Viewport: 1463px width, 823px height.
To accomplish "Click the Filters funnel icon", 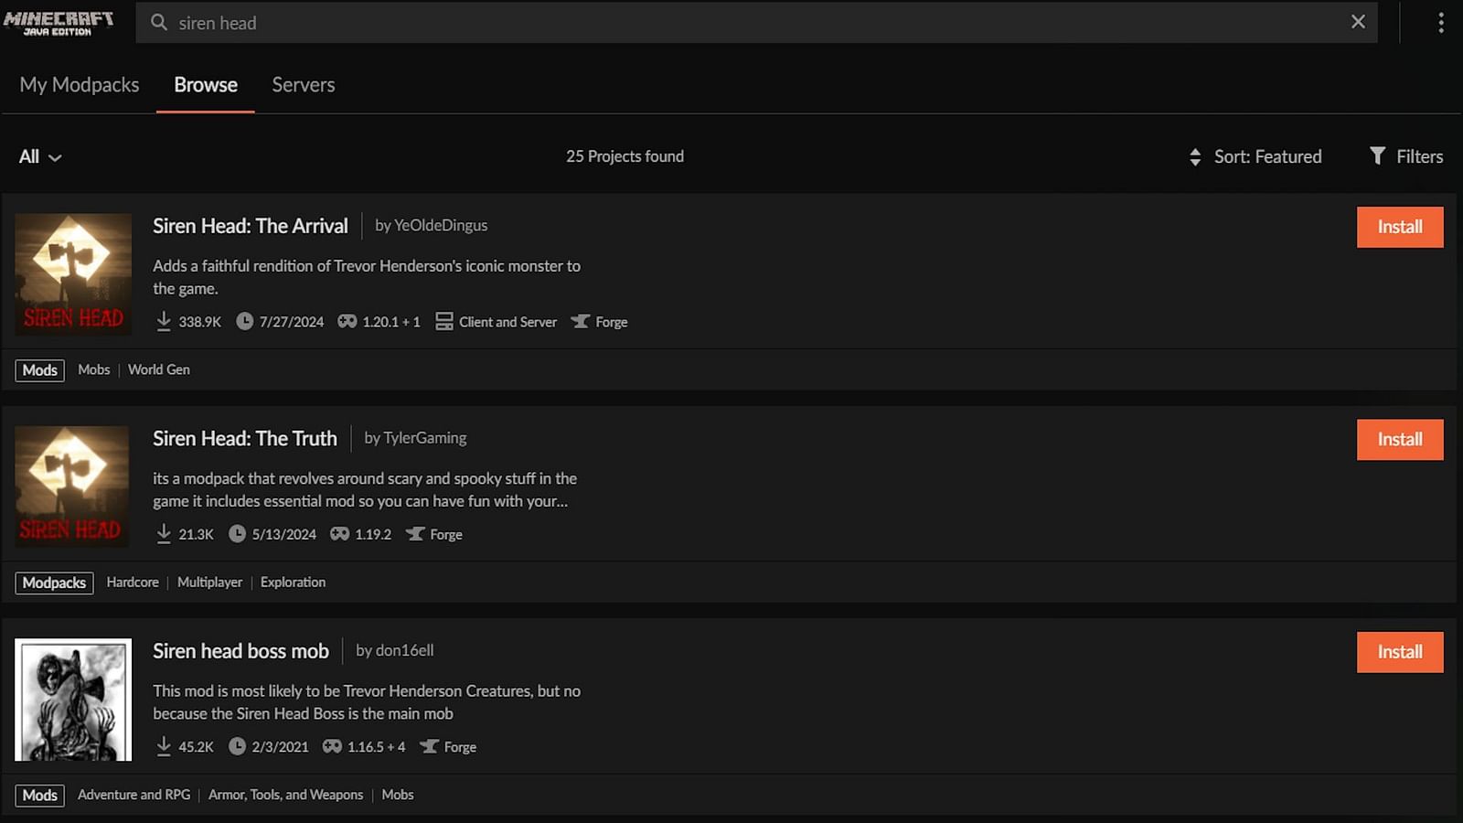I will tap(1377, 155).
